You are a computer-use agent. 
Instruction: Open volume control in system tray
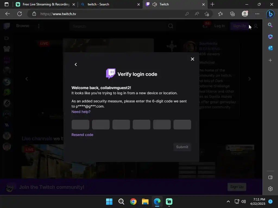(x=244, y=201)
